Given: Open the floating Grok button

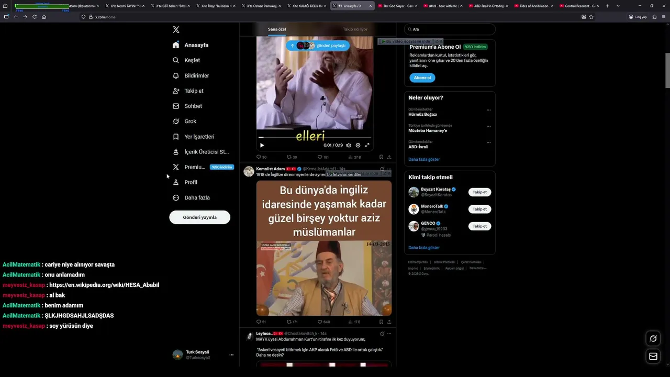Looking at the screenshot, I should (x=653, y=338).
